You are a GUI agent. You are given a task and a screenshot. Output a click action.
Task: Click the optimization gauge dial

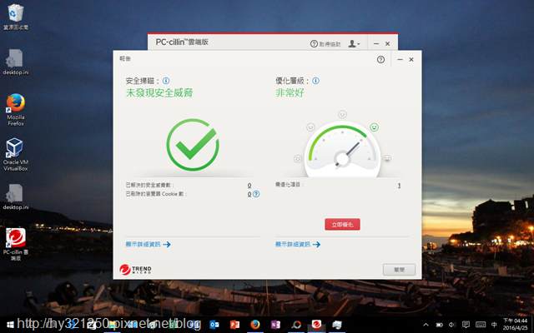(342, 150)
